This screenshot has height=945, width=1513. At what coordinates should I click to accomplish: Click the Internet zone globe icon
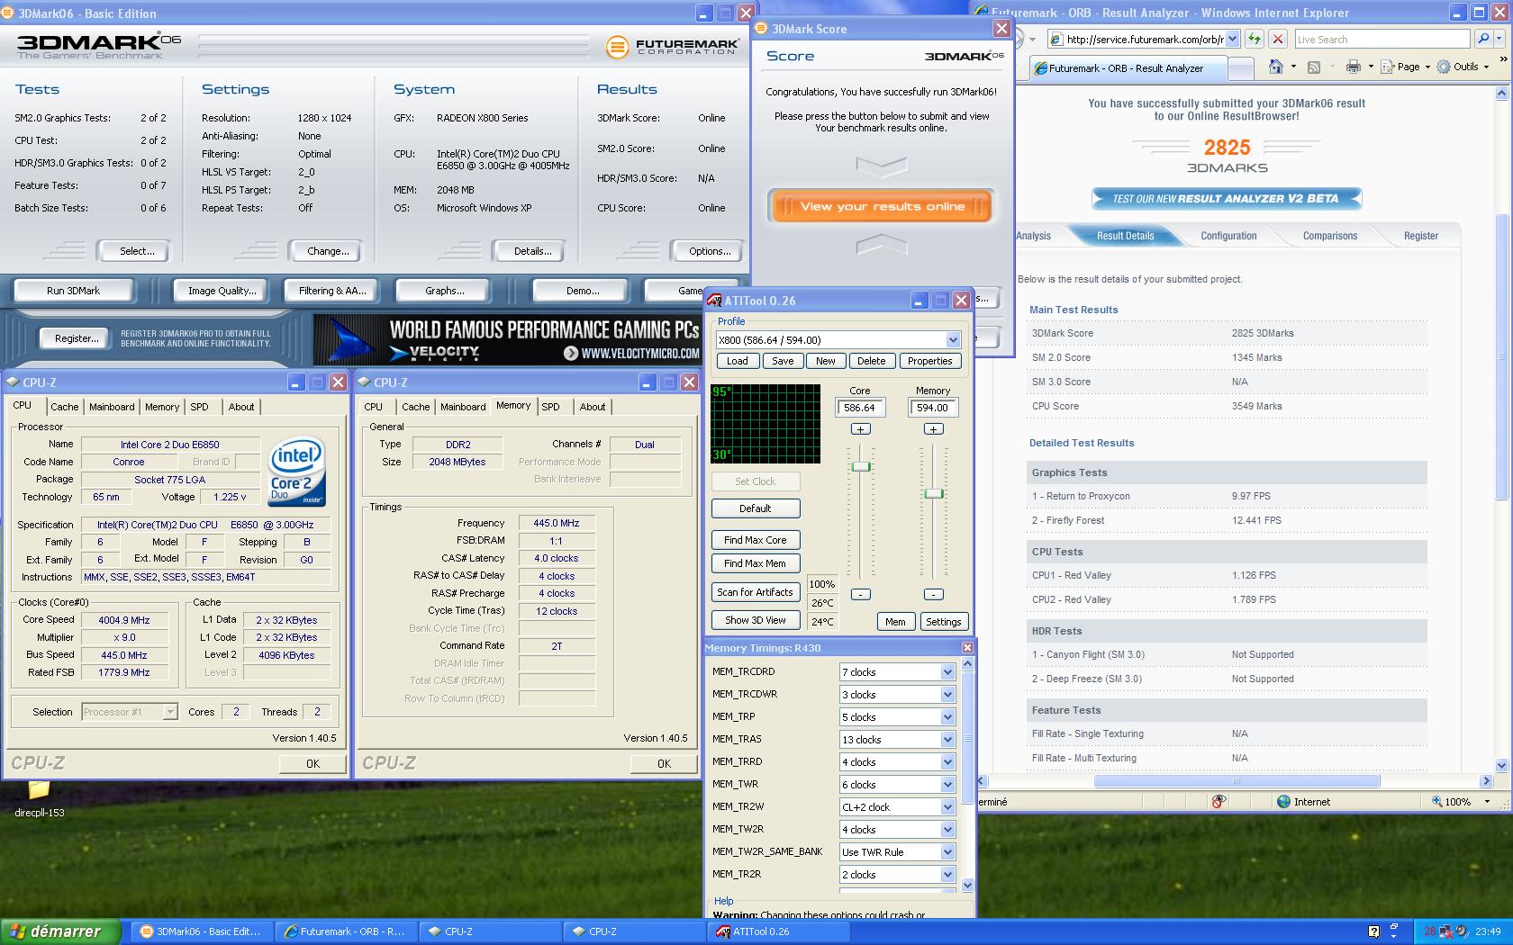pos(1283,801)
